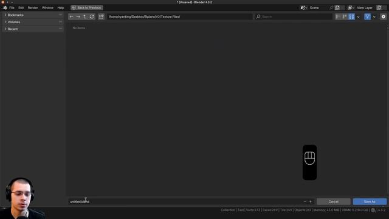
Task: Pin the scene to workspace
Action: [331, 8]
